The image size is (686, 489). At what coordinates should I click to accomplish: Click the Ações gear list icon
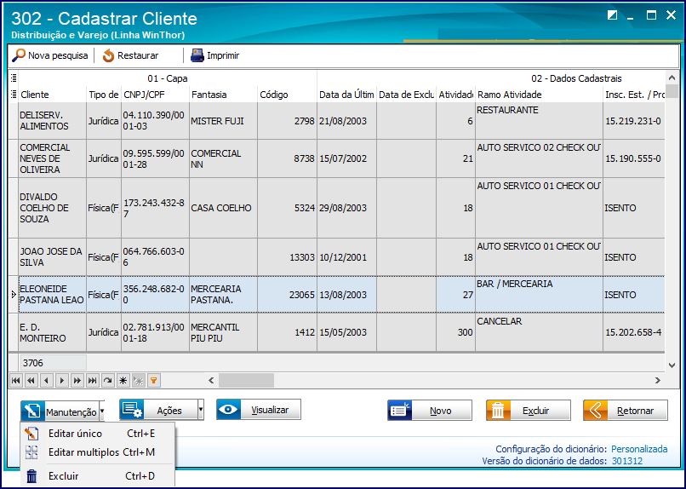[132, 411]
